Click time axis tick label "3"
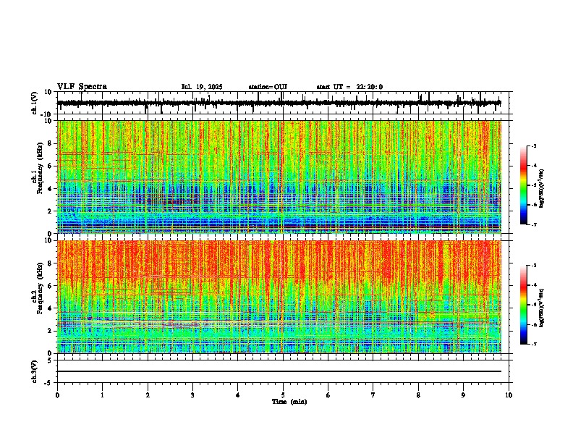The height and width of the screenshot is (443, 573). point(192,395)
